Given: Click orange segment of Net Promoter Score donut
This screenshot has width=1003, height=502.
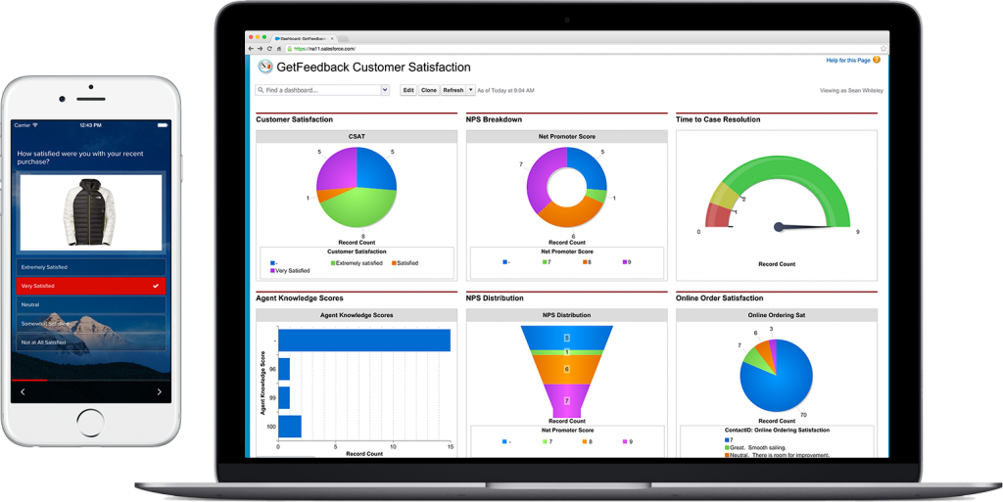Looking at the screenshot, I should point(569,214).
